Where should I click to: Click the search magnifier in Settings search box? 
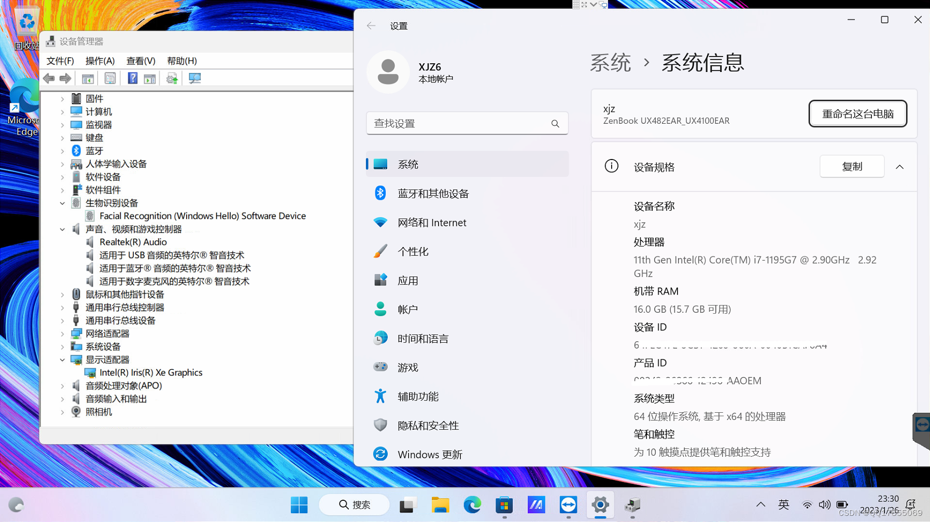(x=555, y=124)
